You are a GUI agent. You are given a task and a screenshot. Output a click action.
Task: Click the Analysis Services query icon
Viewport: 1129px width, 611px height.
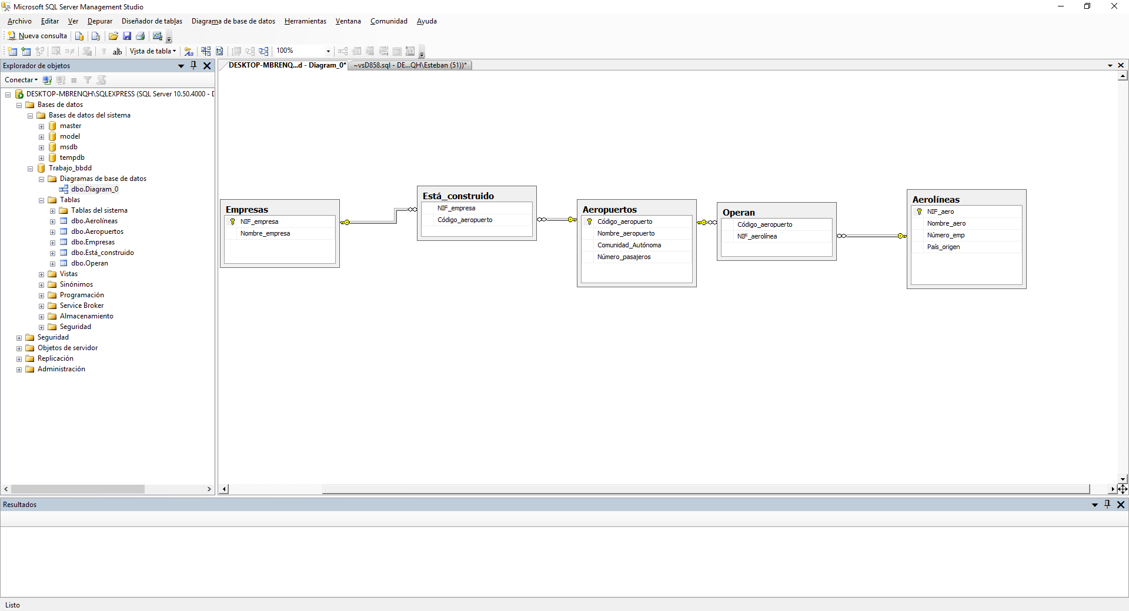coord(96,36)
